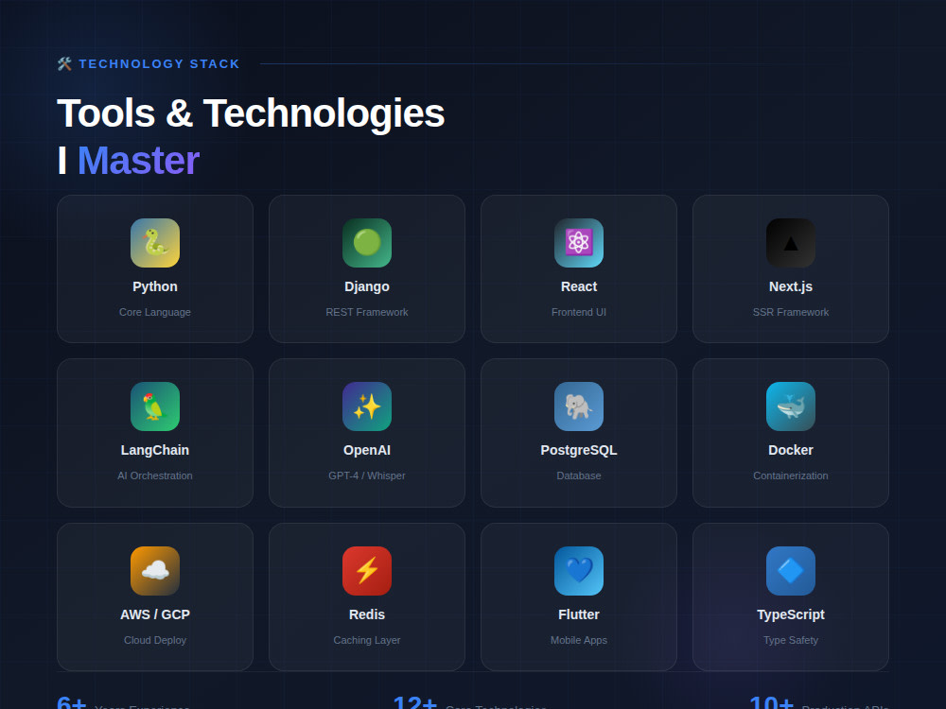Image resolution: width=946 pixels, height=709 pixels.
Task: Click the "TECHNOLOGY STACK" section label
Action: click(x=159, y=64)
